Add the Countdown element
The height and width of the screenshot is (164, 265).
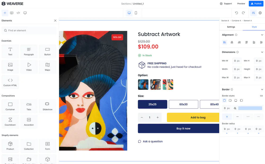coord(10,122)
